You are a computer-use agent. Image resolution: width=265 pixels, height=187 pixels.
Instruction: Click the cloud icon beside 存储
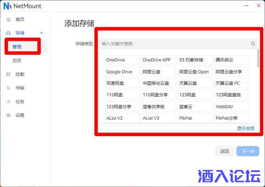[x=8, y=33]
